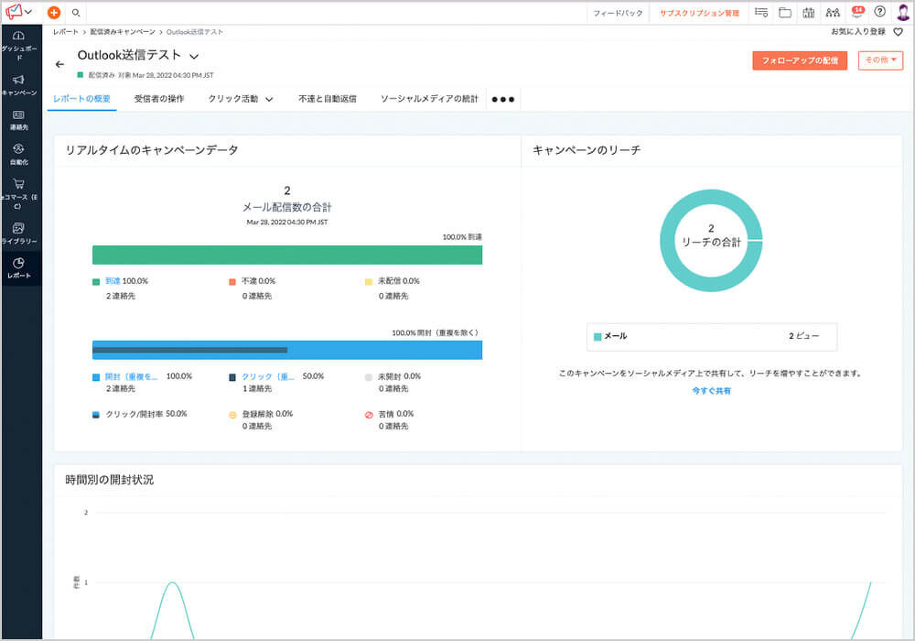
Task: Click the green 到達 delivery bar
Action: pos(287,255)
